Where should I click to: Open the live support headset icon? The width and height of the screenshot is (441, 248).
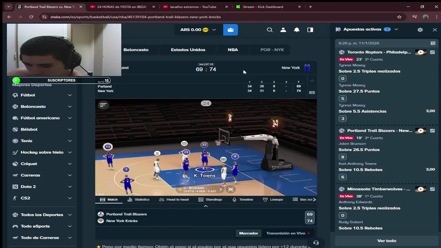316,242
